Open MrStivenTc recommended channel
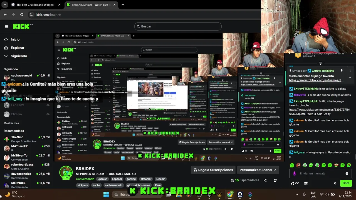 [26, 157]
